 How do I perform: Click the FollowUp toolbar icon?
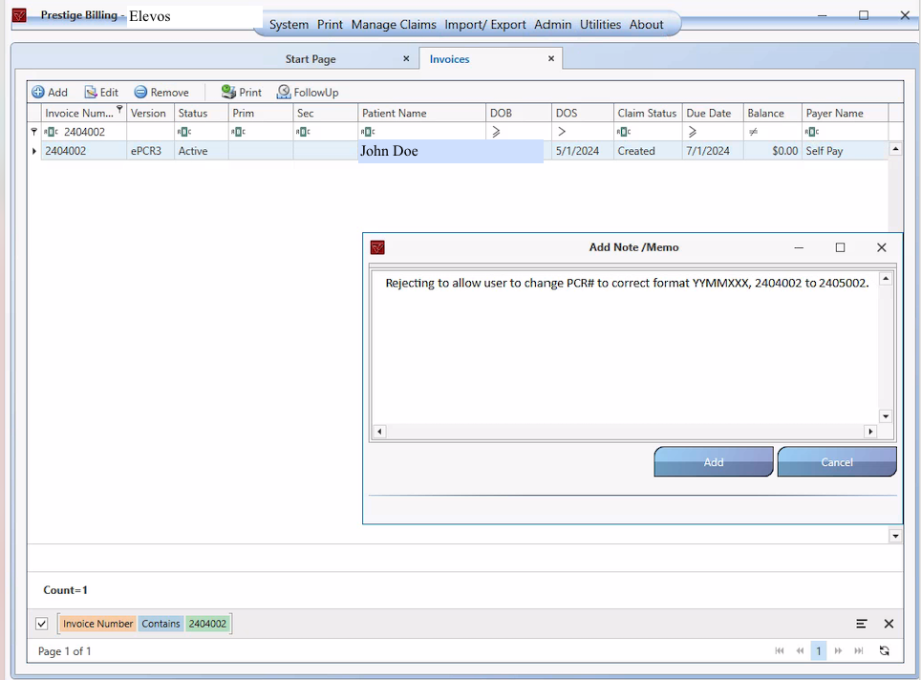[284, 93]
